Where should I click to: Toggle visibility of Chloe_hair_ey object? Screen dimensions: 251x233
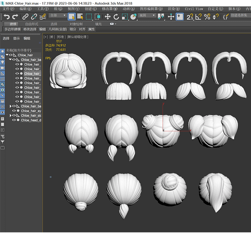[14, 111]
